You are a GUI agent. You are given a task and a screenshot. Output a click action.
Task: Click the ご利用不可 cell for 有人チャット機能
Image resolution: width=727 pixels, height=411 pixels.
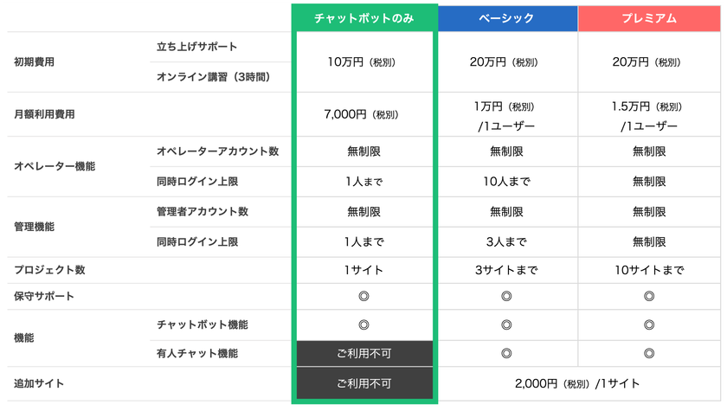tap(364, 354)
